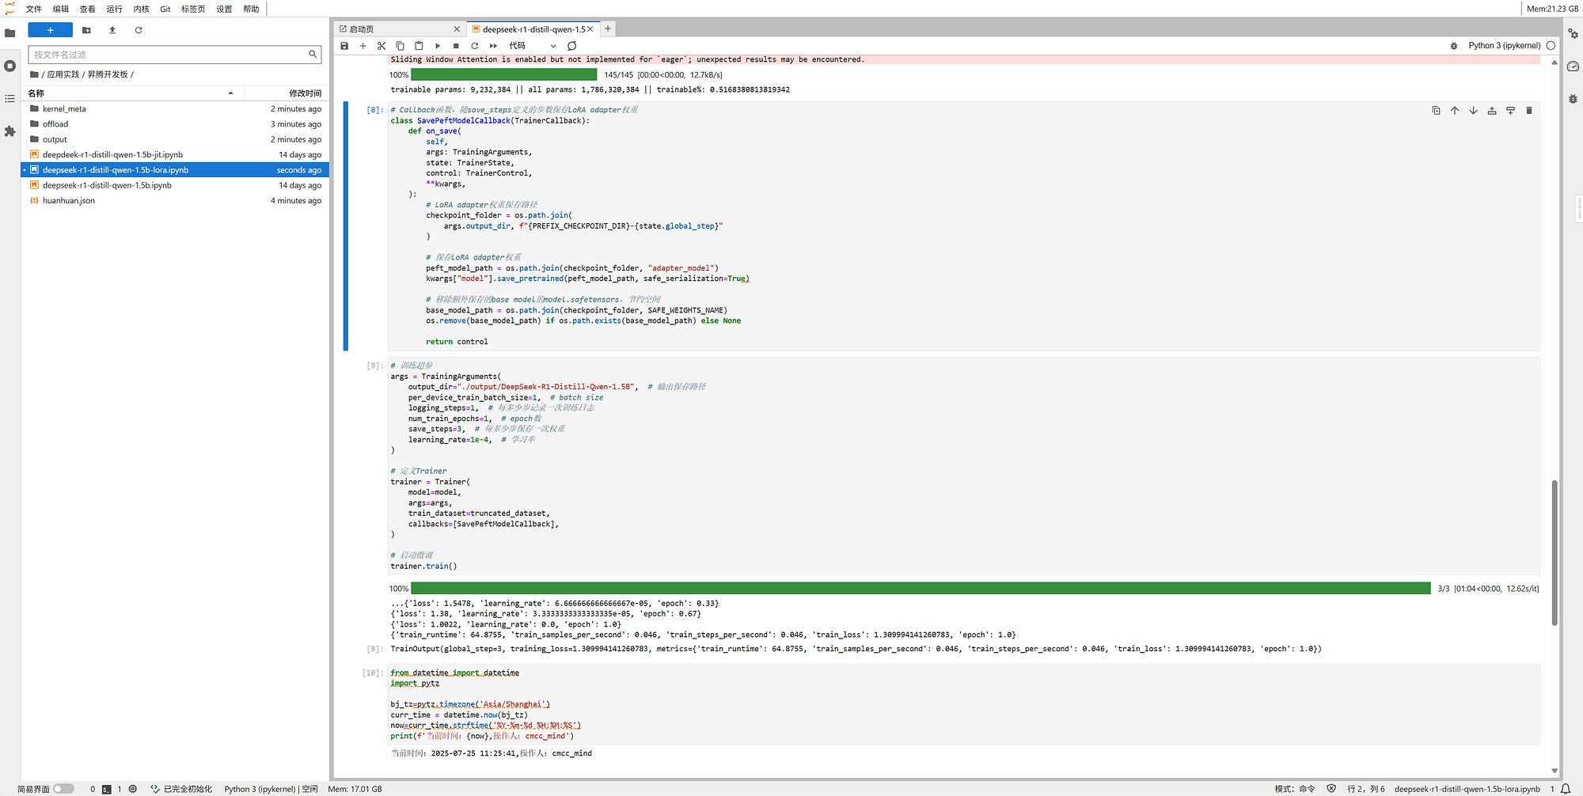Click the blue new launcher plus button

(x=50, y=30)
